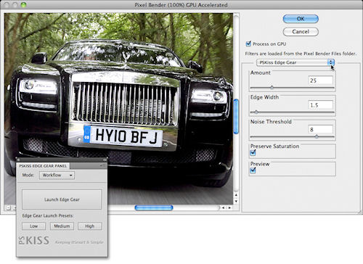Screen dimensions: 363x264
Task: Click the Amount slider handle
Action: coord(272,87)
